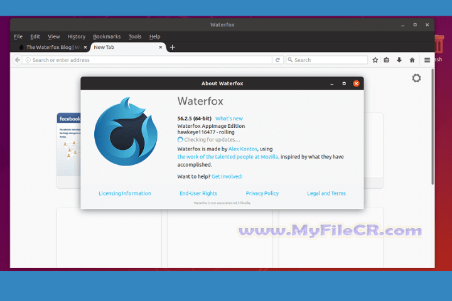Click the page vertical scrollbar
452x301 pixels.
tap(433, 127)
